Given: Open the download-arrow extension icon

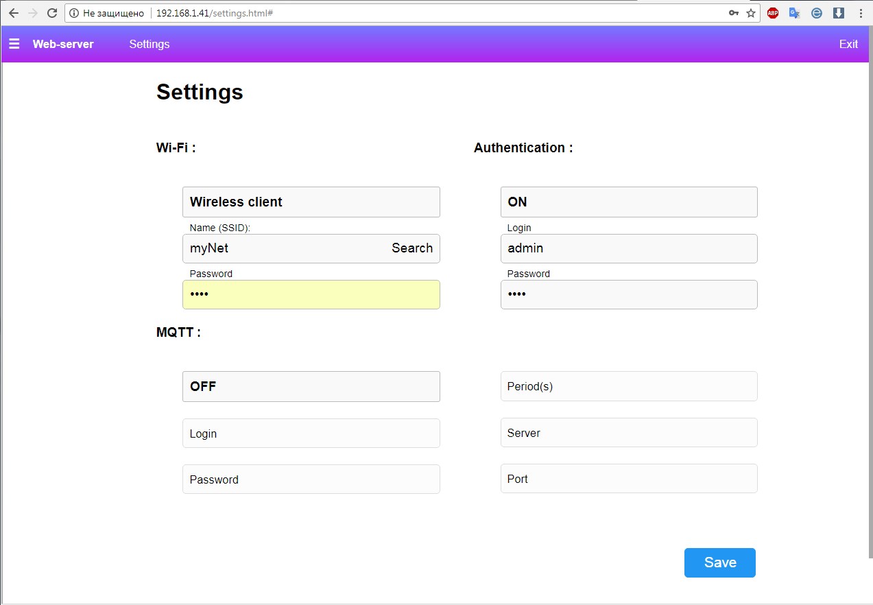Looking at the screenshot, I should (838, 12).
